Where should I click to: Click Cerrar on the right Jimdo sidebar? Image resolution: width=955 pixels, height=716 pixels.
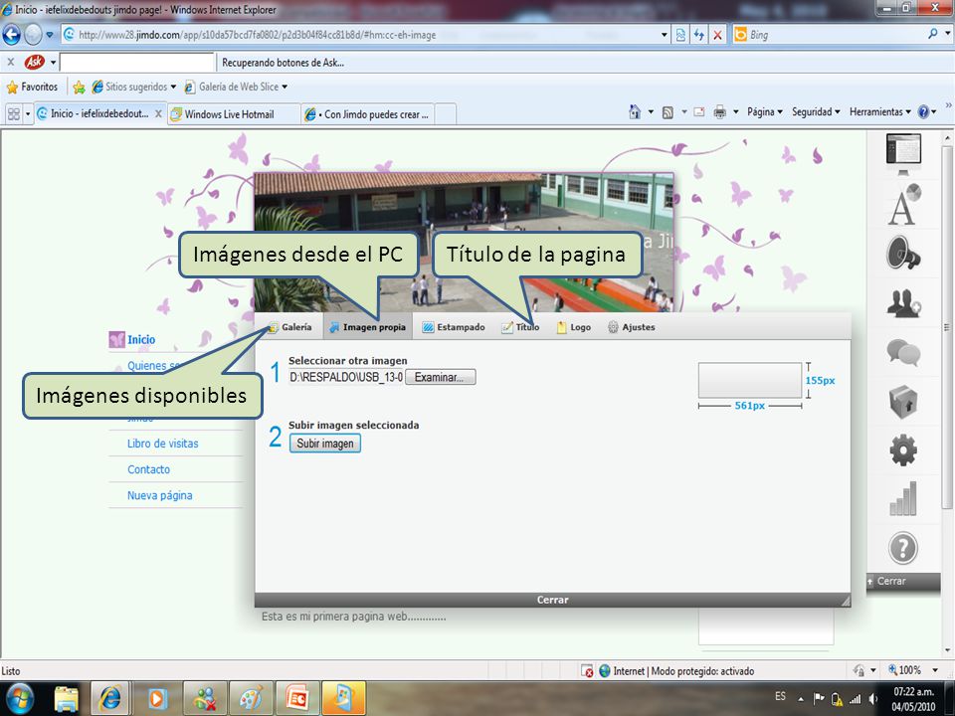[x=903, y=582]
